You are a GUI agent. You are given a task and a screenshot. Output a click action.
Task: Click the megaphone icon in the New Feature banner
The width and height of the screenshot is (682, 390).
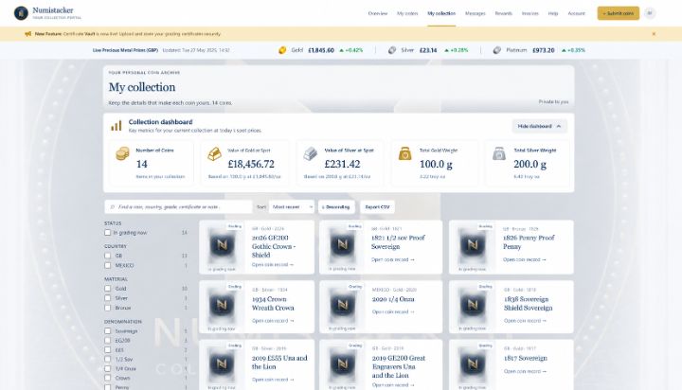pos(27,34)
